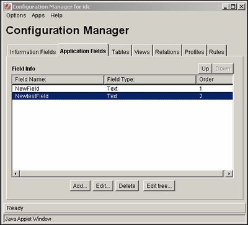Click the Delete button
This screenshot has width=248, height=225.
click(x=127, y=186)
